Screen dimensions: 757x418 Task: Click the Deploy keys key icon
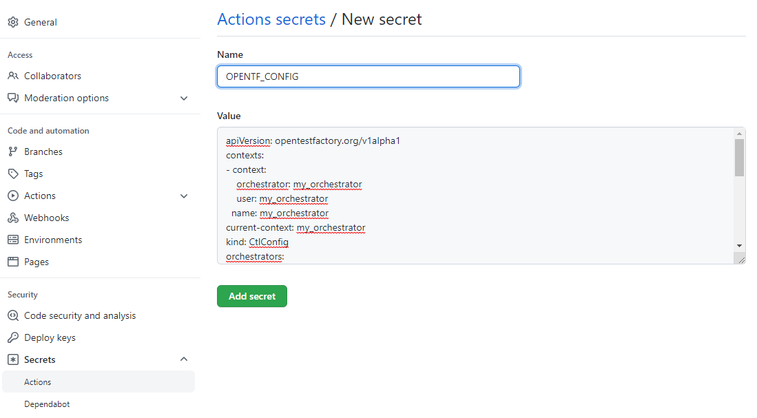(x=13, y=338)
